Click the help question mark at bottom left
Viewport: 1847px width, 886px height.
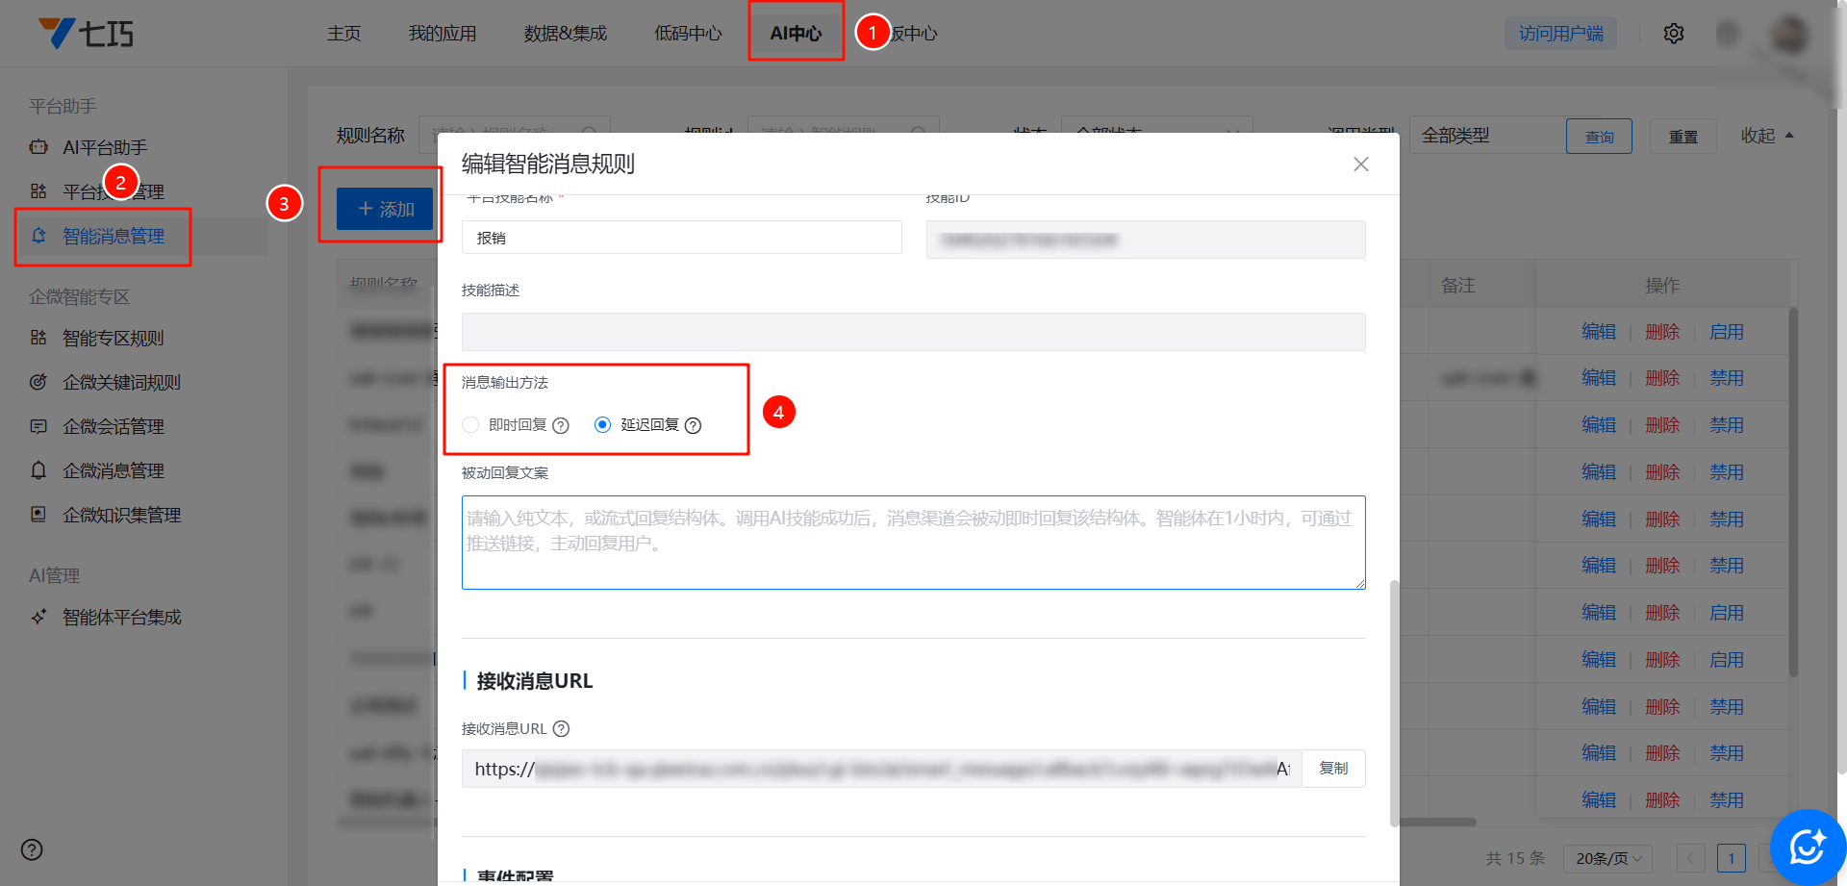coord(32,849)
